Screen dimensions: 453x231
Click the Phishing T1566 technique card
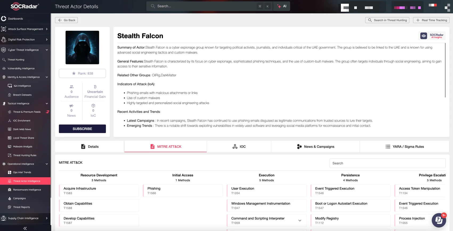(183, 191)
